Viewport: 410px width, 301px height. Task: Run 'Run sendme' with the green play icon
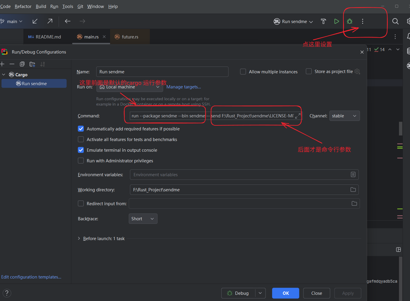(x=337, y=21)
